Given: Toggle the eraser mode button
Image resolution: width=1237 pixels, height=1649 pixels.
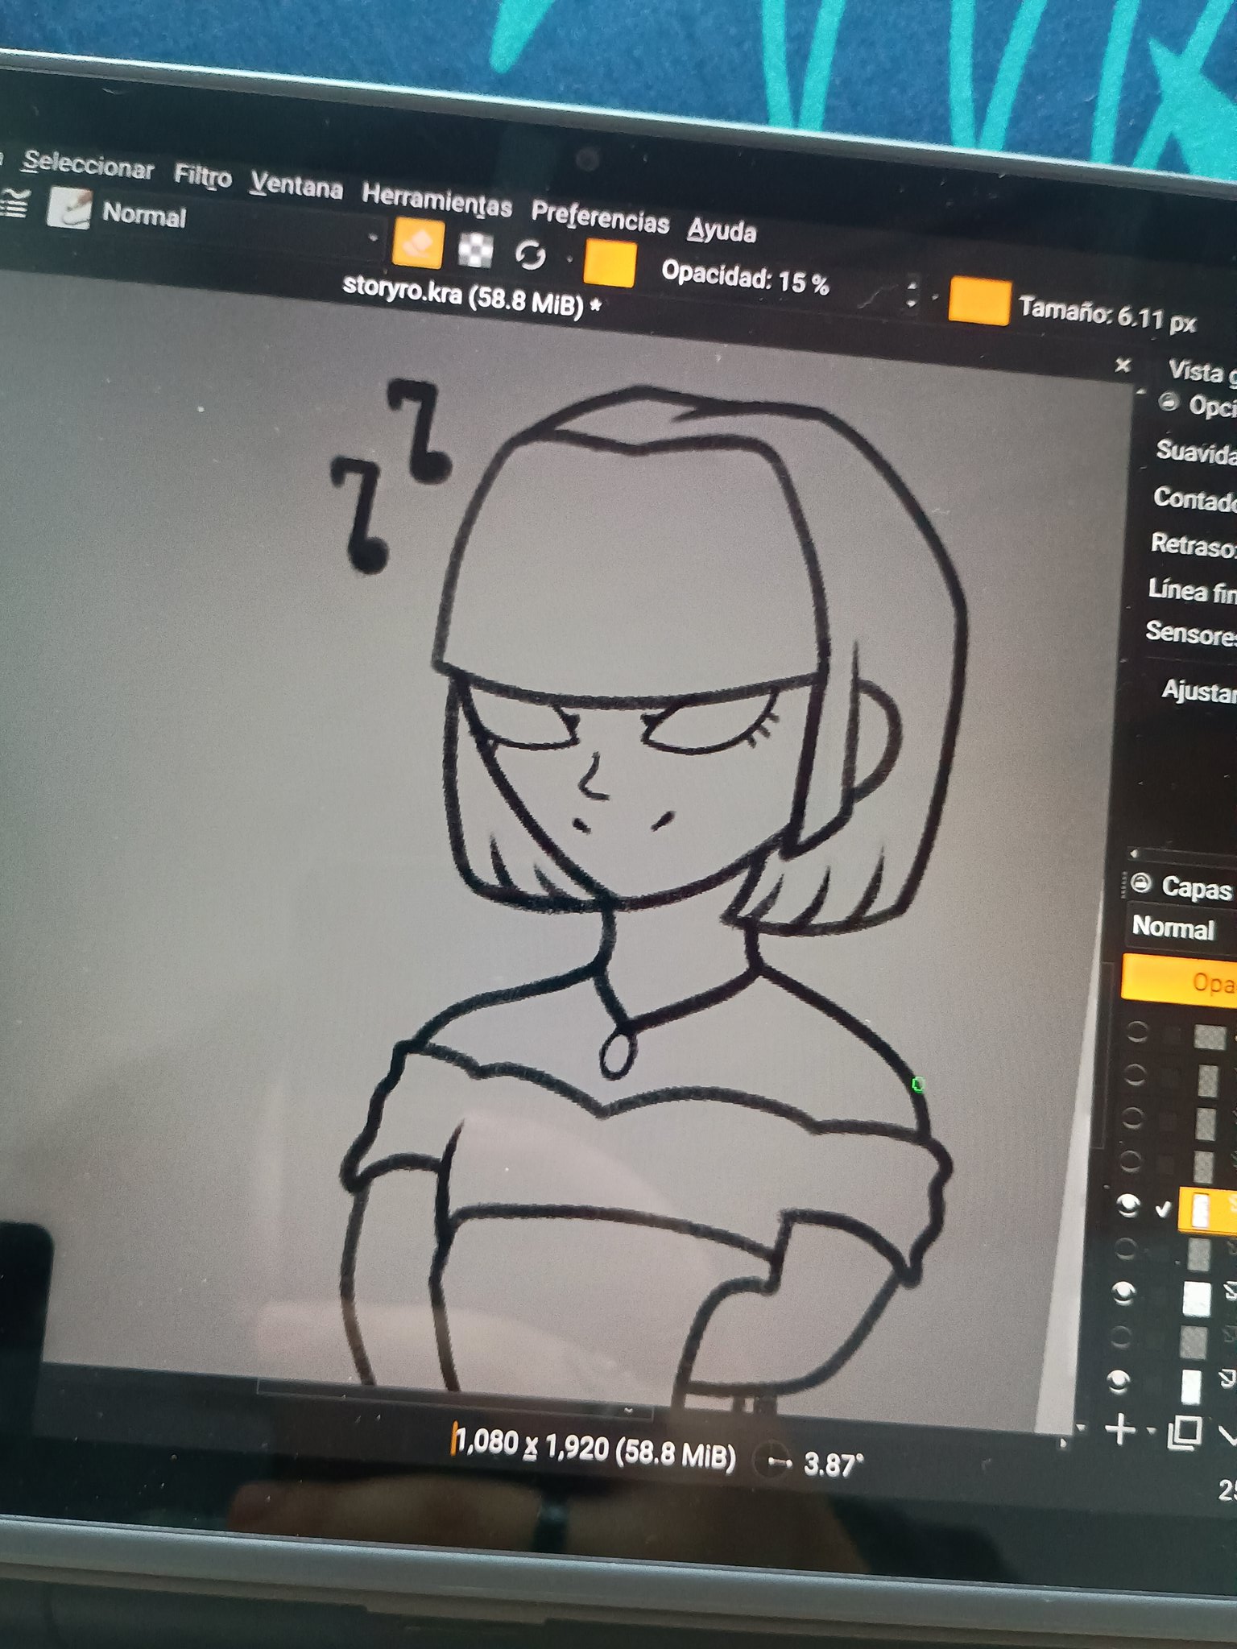Looking at the screenshot, I should click(417, 245).
